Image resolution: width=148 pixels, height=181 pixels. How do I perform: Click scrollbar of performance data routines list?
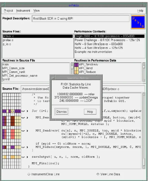(x=144, y=72)
